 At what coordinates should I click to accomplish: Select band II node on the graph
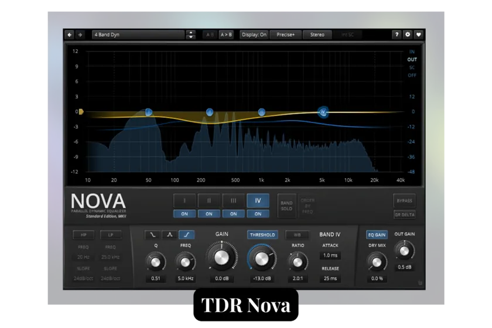pos(210,112)
